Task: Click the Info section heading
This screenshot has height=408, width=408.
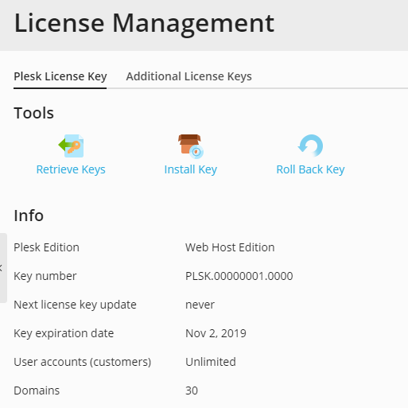Action: (29, 216)
